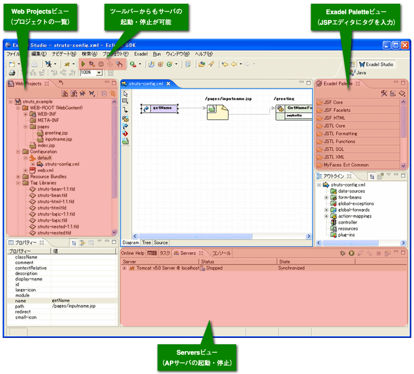Image resolution: width=414 pixels, height=374 pixels.
Task: Expand the web.xml node
Action: click(x=25, y=170)
